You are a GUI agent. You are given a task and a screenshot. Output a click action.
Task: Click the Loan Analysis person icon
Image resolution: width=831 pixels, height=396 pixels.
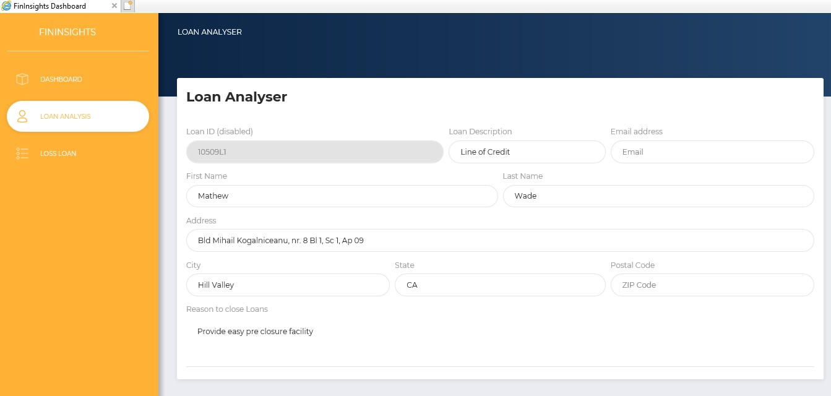click(x=22, y=116)
